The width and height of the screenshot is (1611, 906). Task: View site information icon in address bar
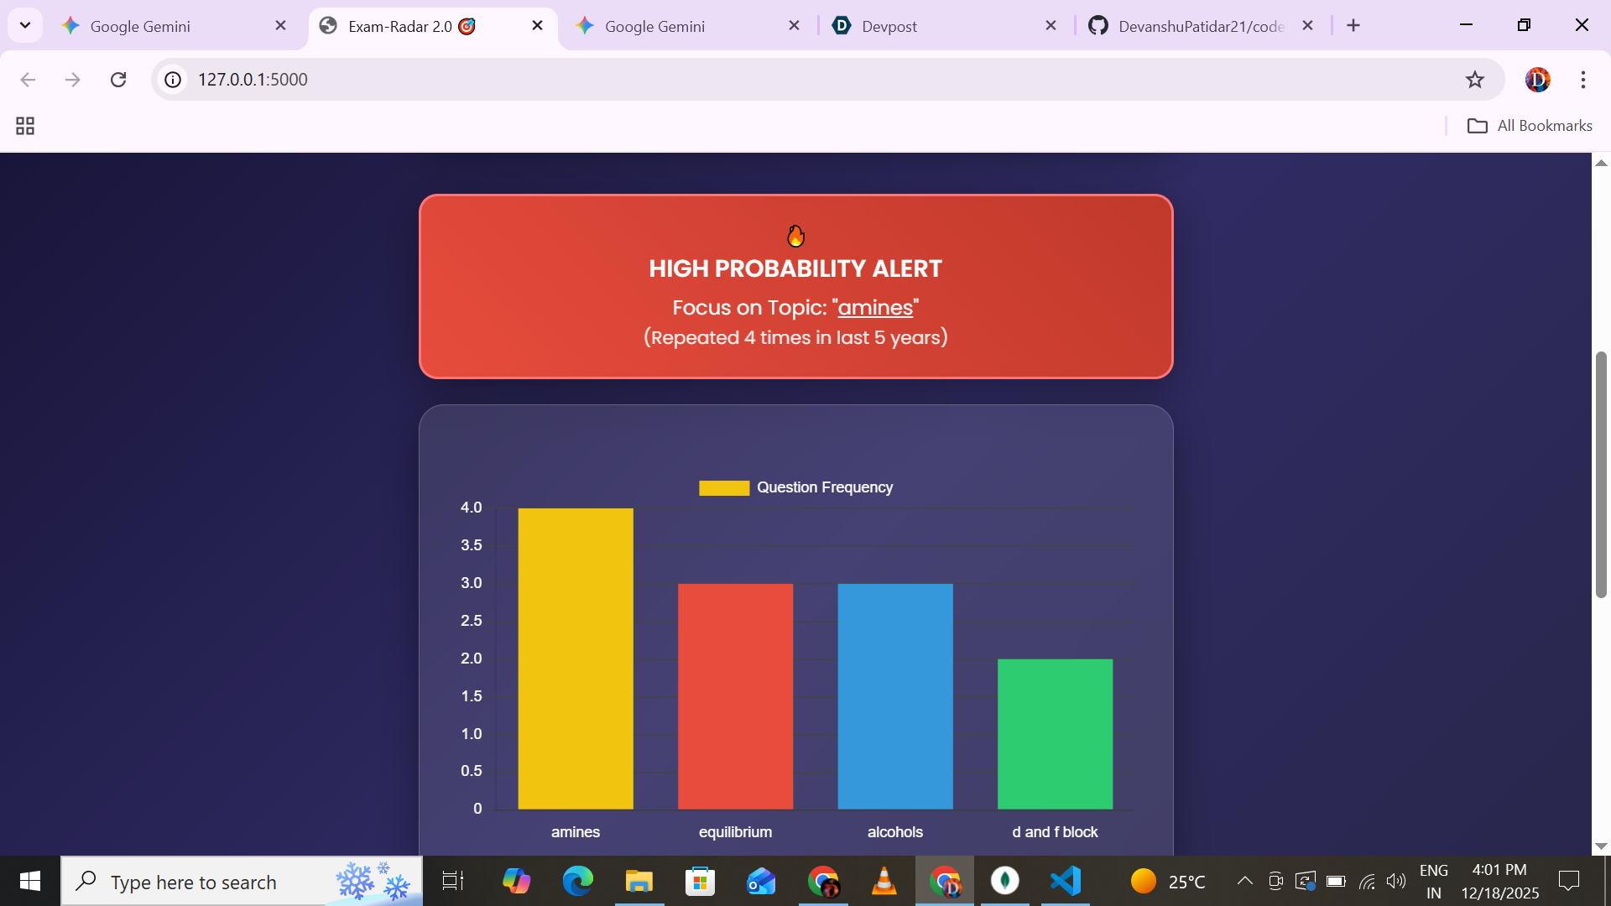coord(173,80)
